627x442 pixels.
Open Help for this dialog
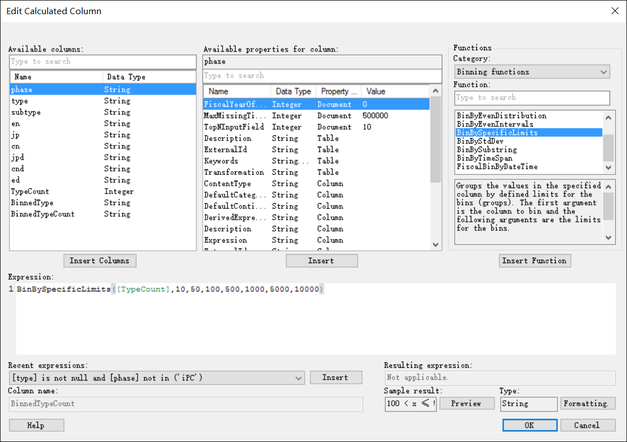(x=36, y=425)
